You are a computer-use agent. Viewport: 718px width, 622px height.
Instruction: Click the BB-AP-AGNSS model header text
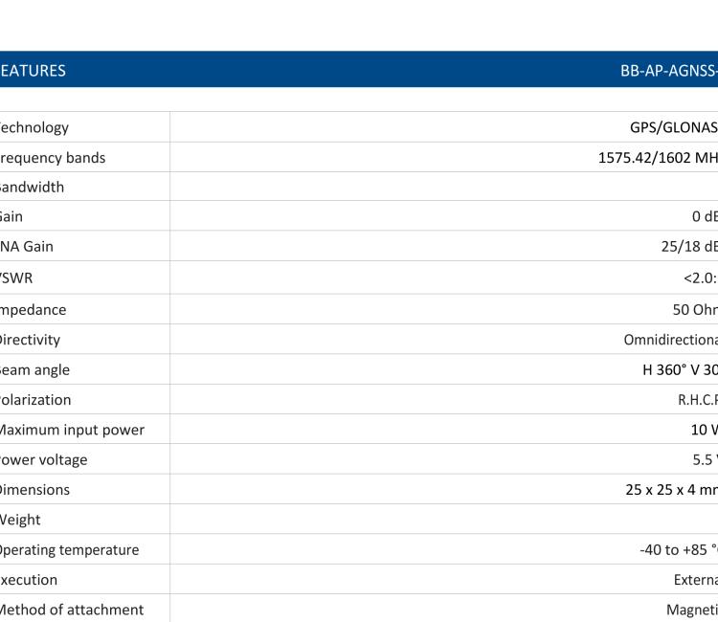[668, 70]
